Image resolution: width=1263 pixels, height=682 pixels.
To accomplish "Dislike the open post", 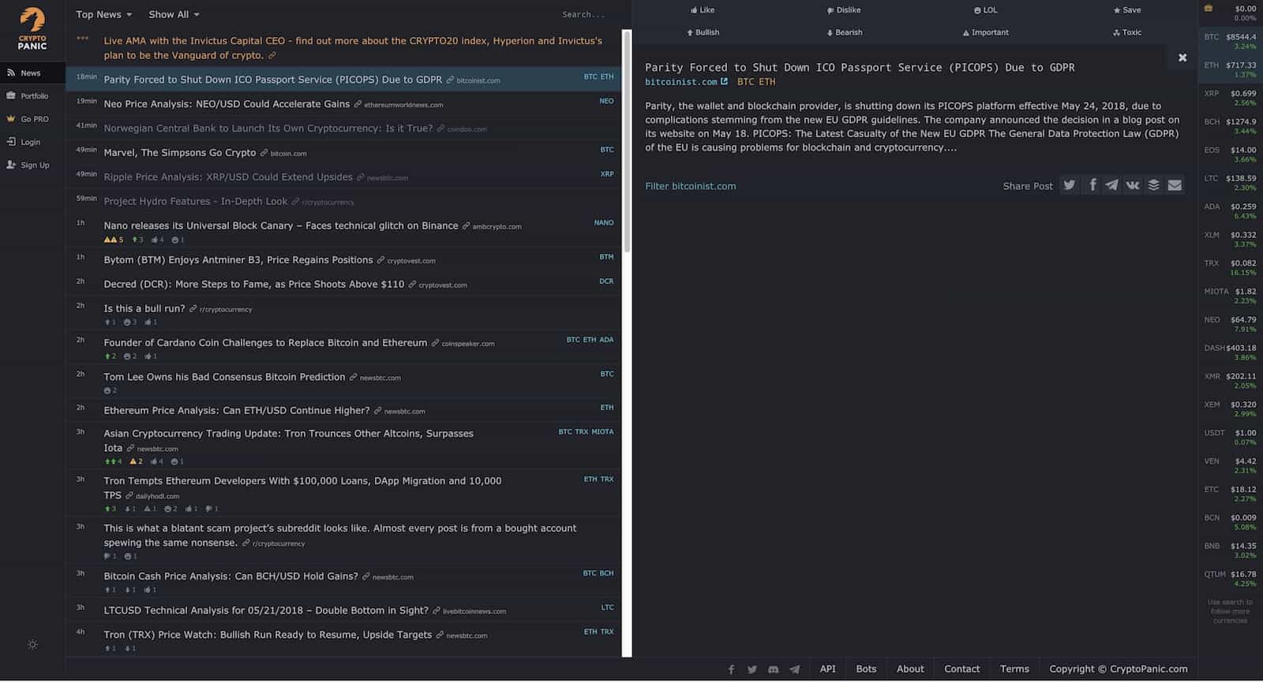I will [844, 10].
